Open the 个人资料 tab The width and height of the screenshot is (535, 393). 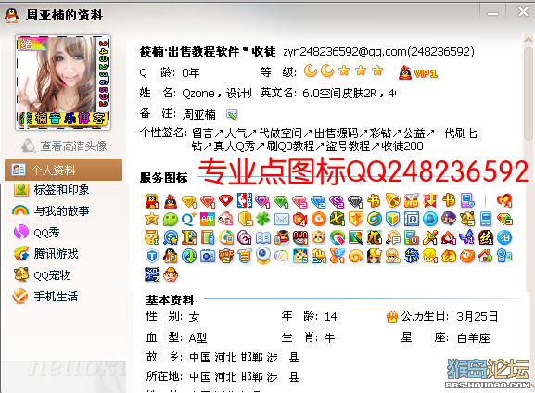pos(63,170)
